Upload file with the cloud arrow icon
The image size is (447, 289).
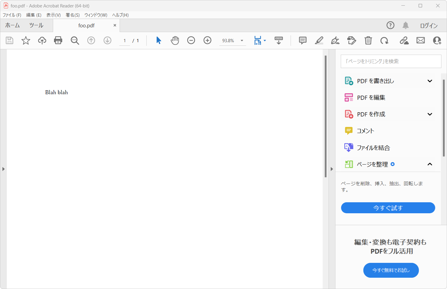pos(42,40)
